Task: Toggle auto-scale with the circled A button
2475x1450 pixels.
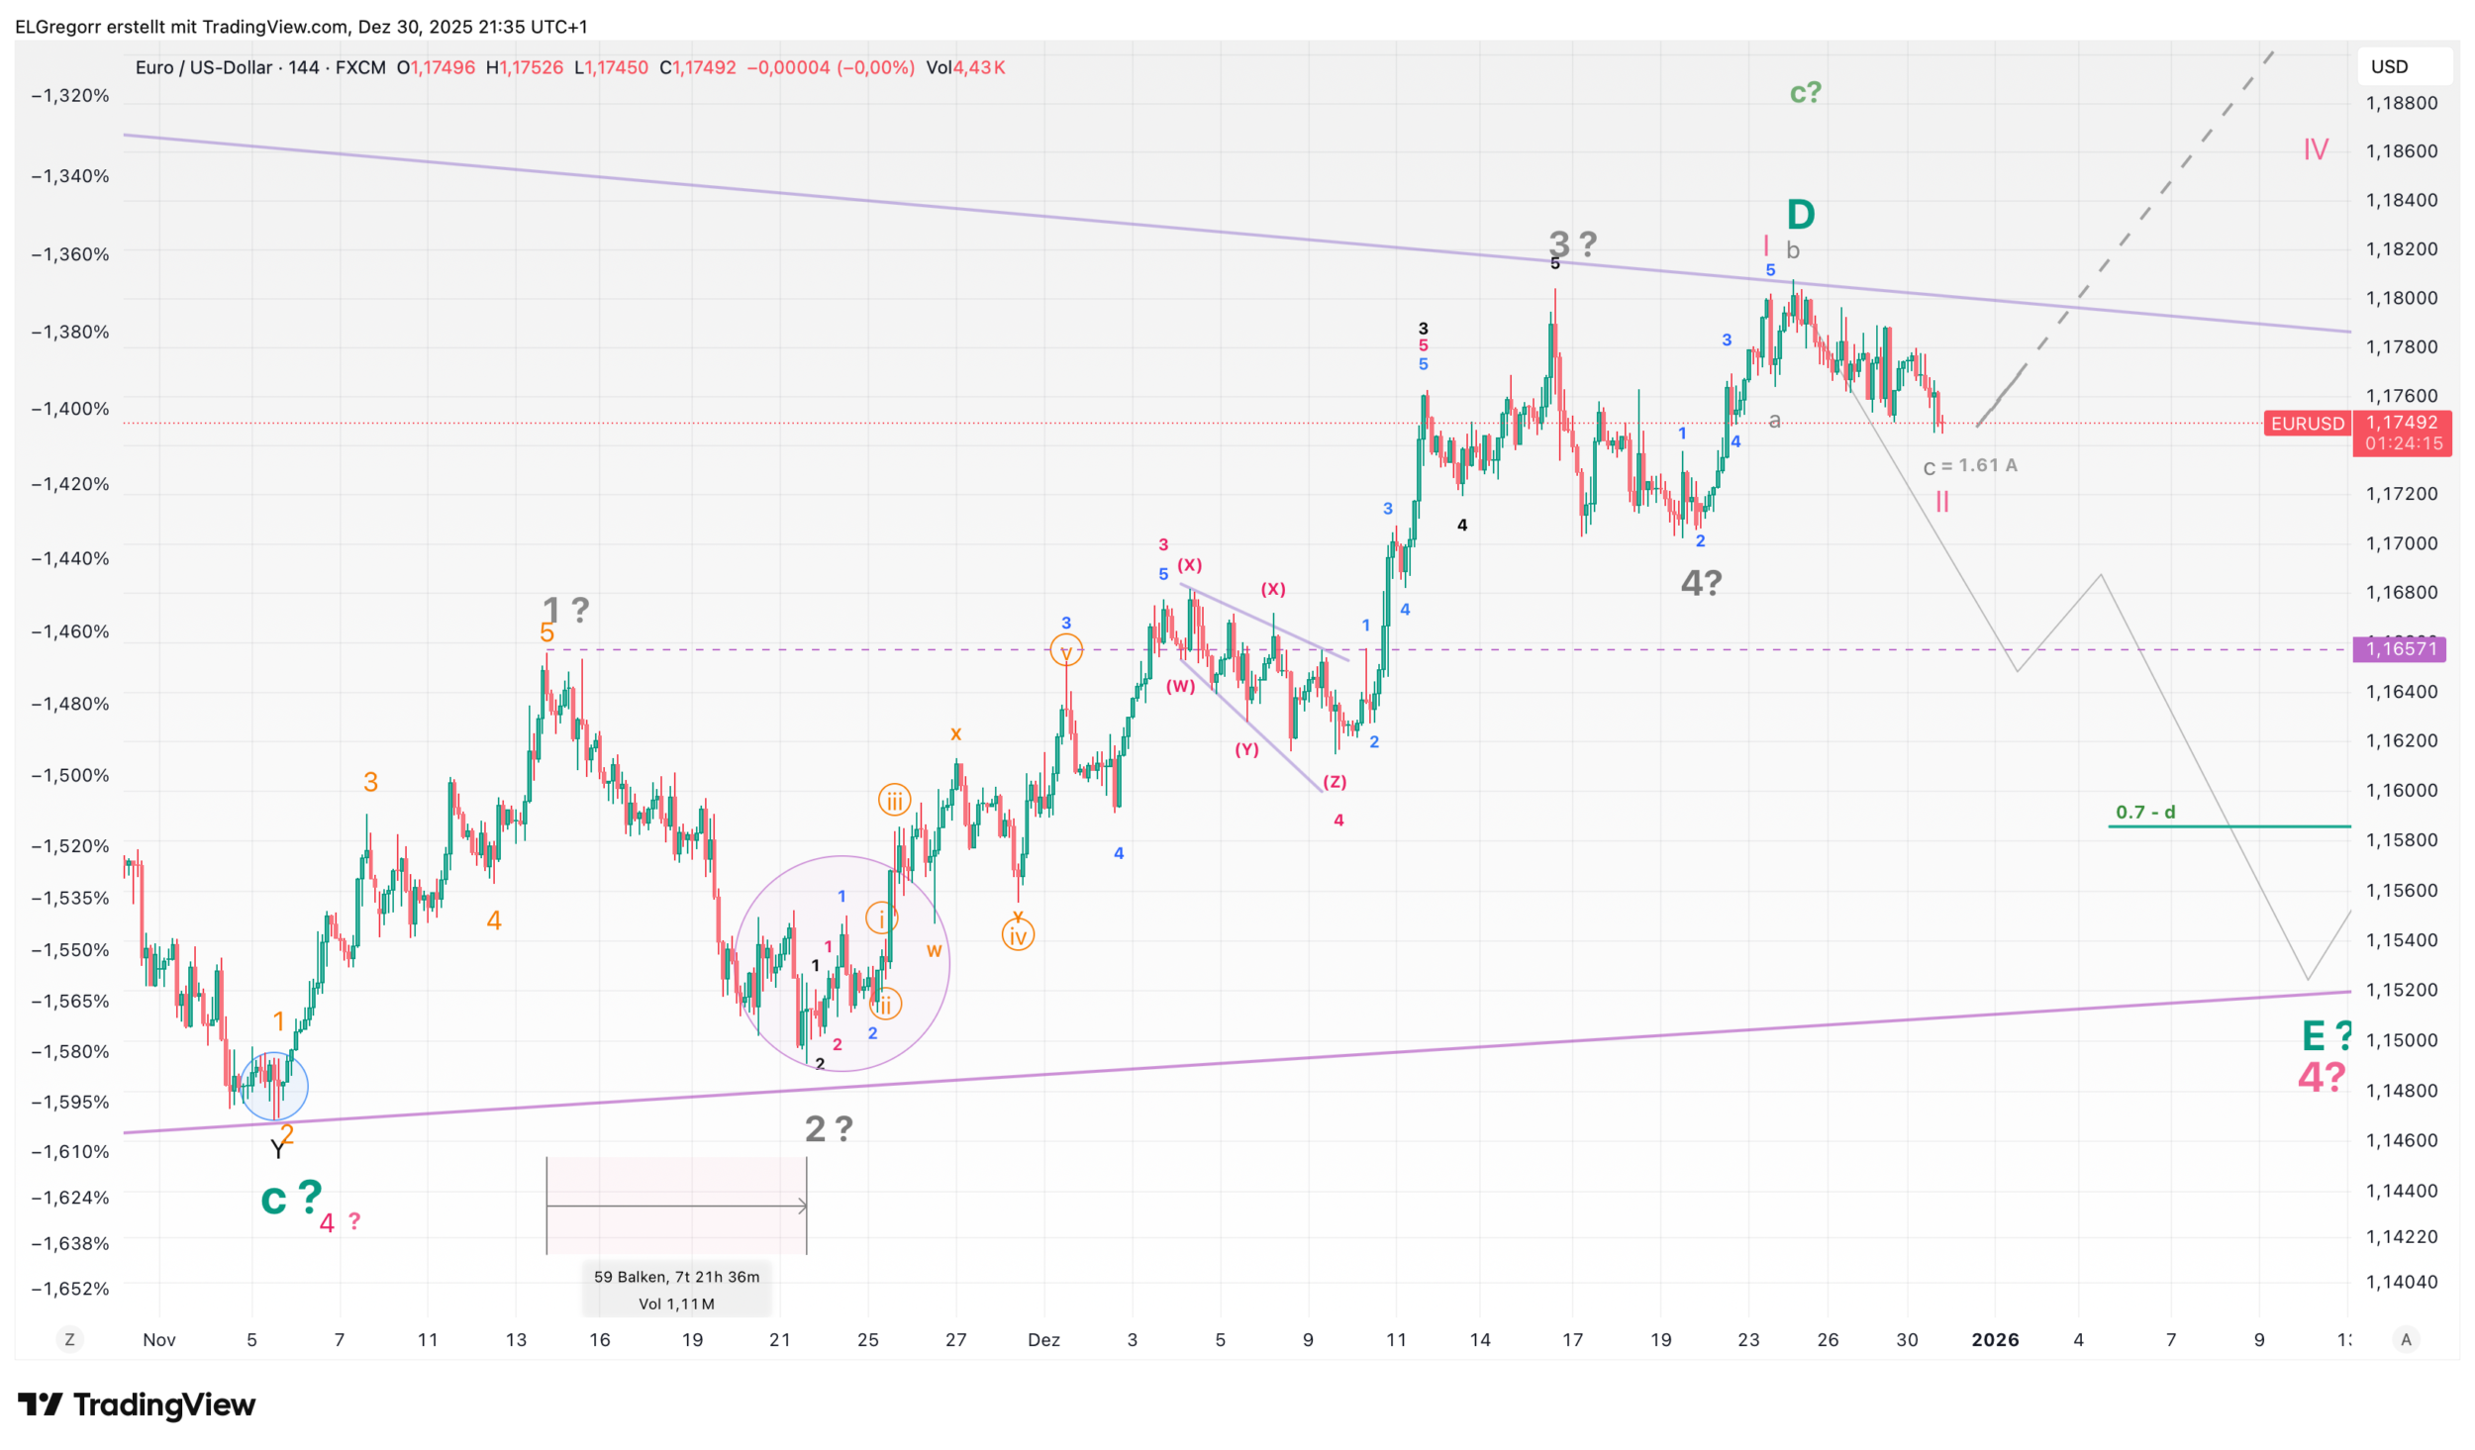Action: 2406,1339
